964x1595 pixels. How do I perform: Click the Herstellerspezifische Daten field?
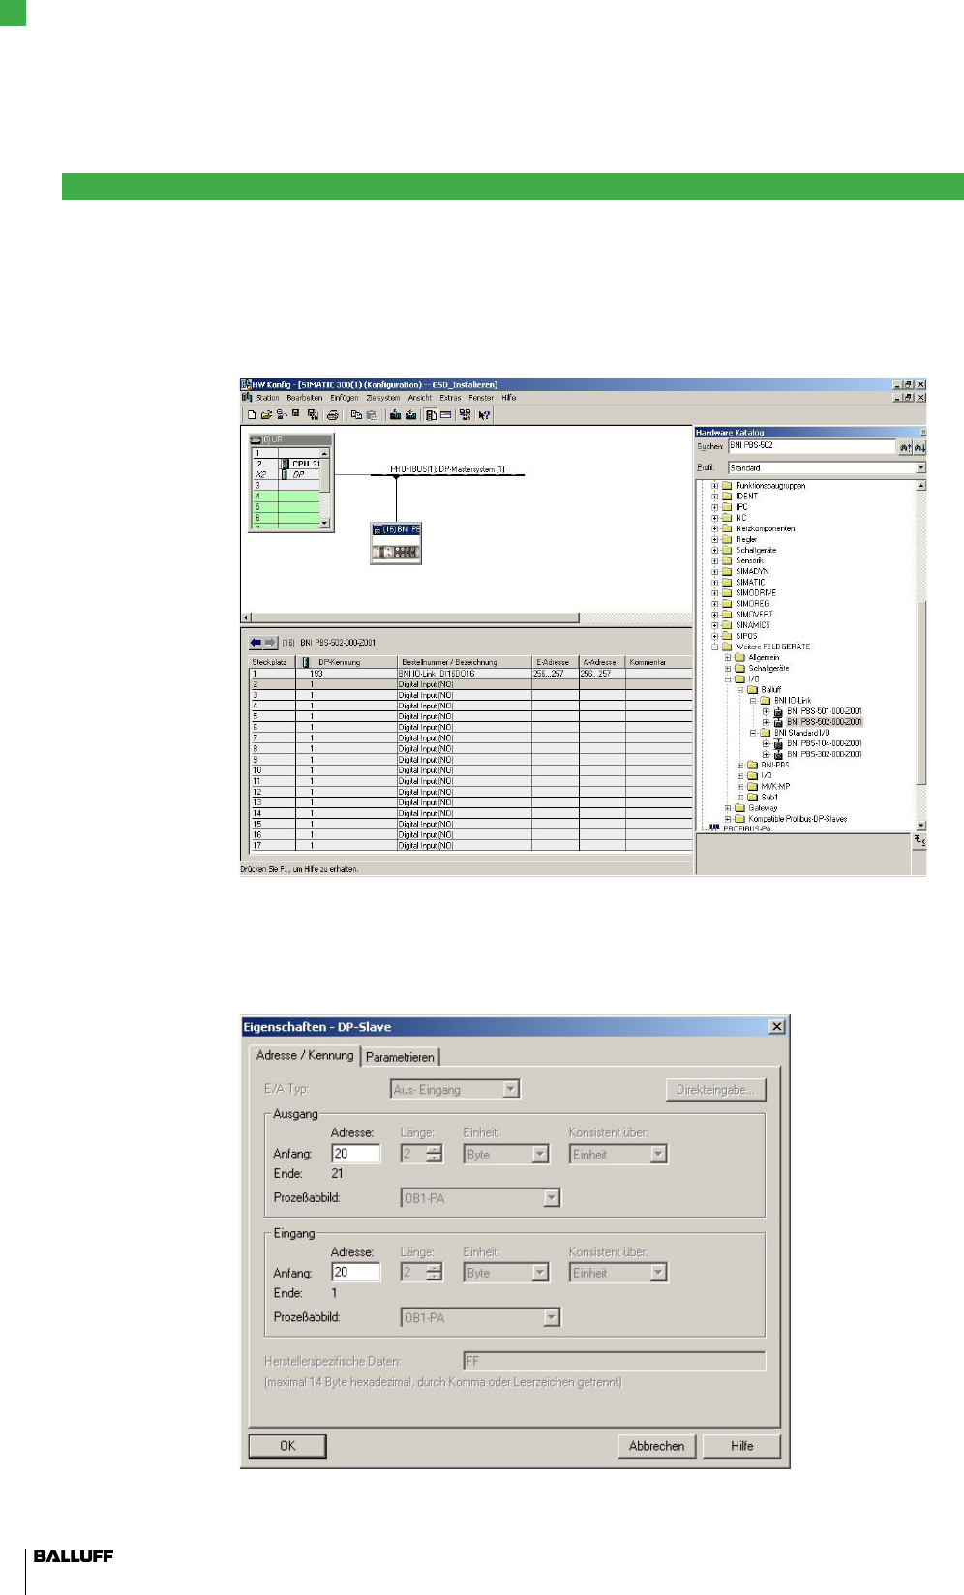click(x=615, y=1361)
